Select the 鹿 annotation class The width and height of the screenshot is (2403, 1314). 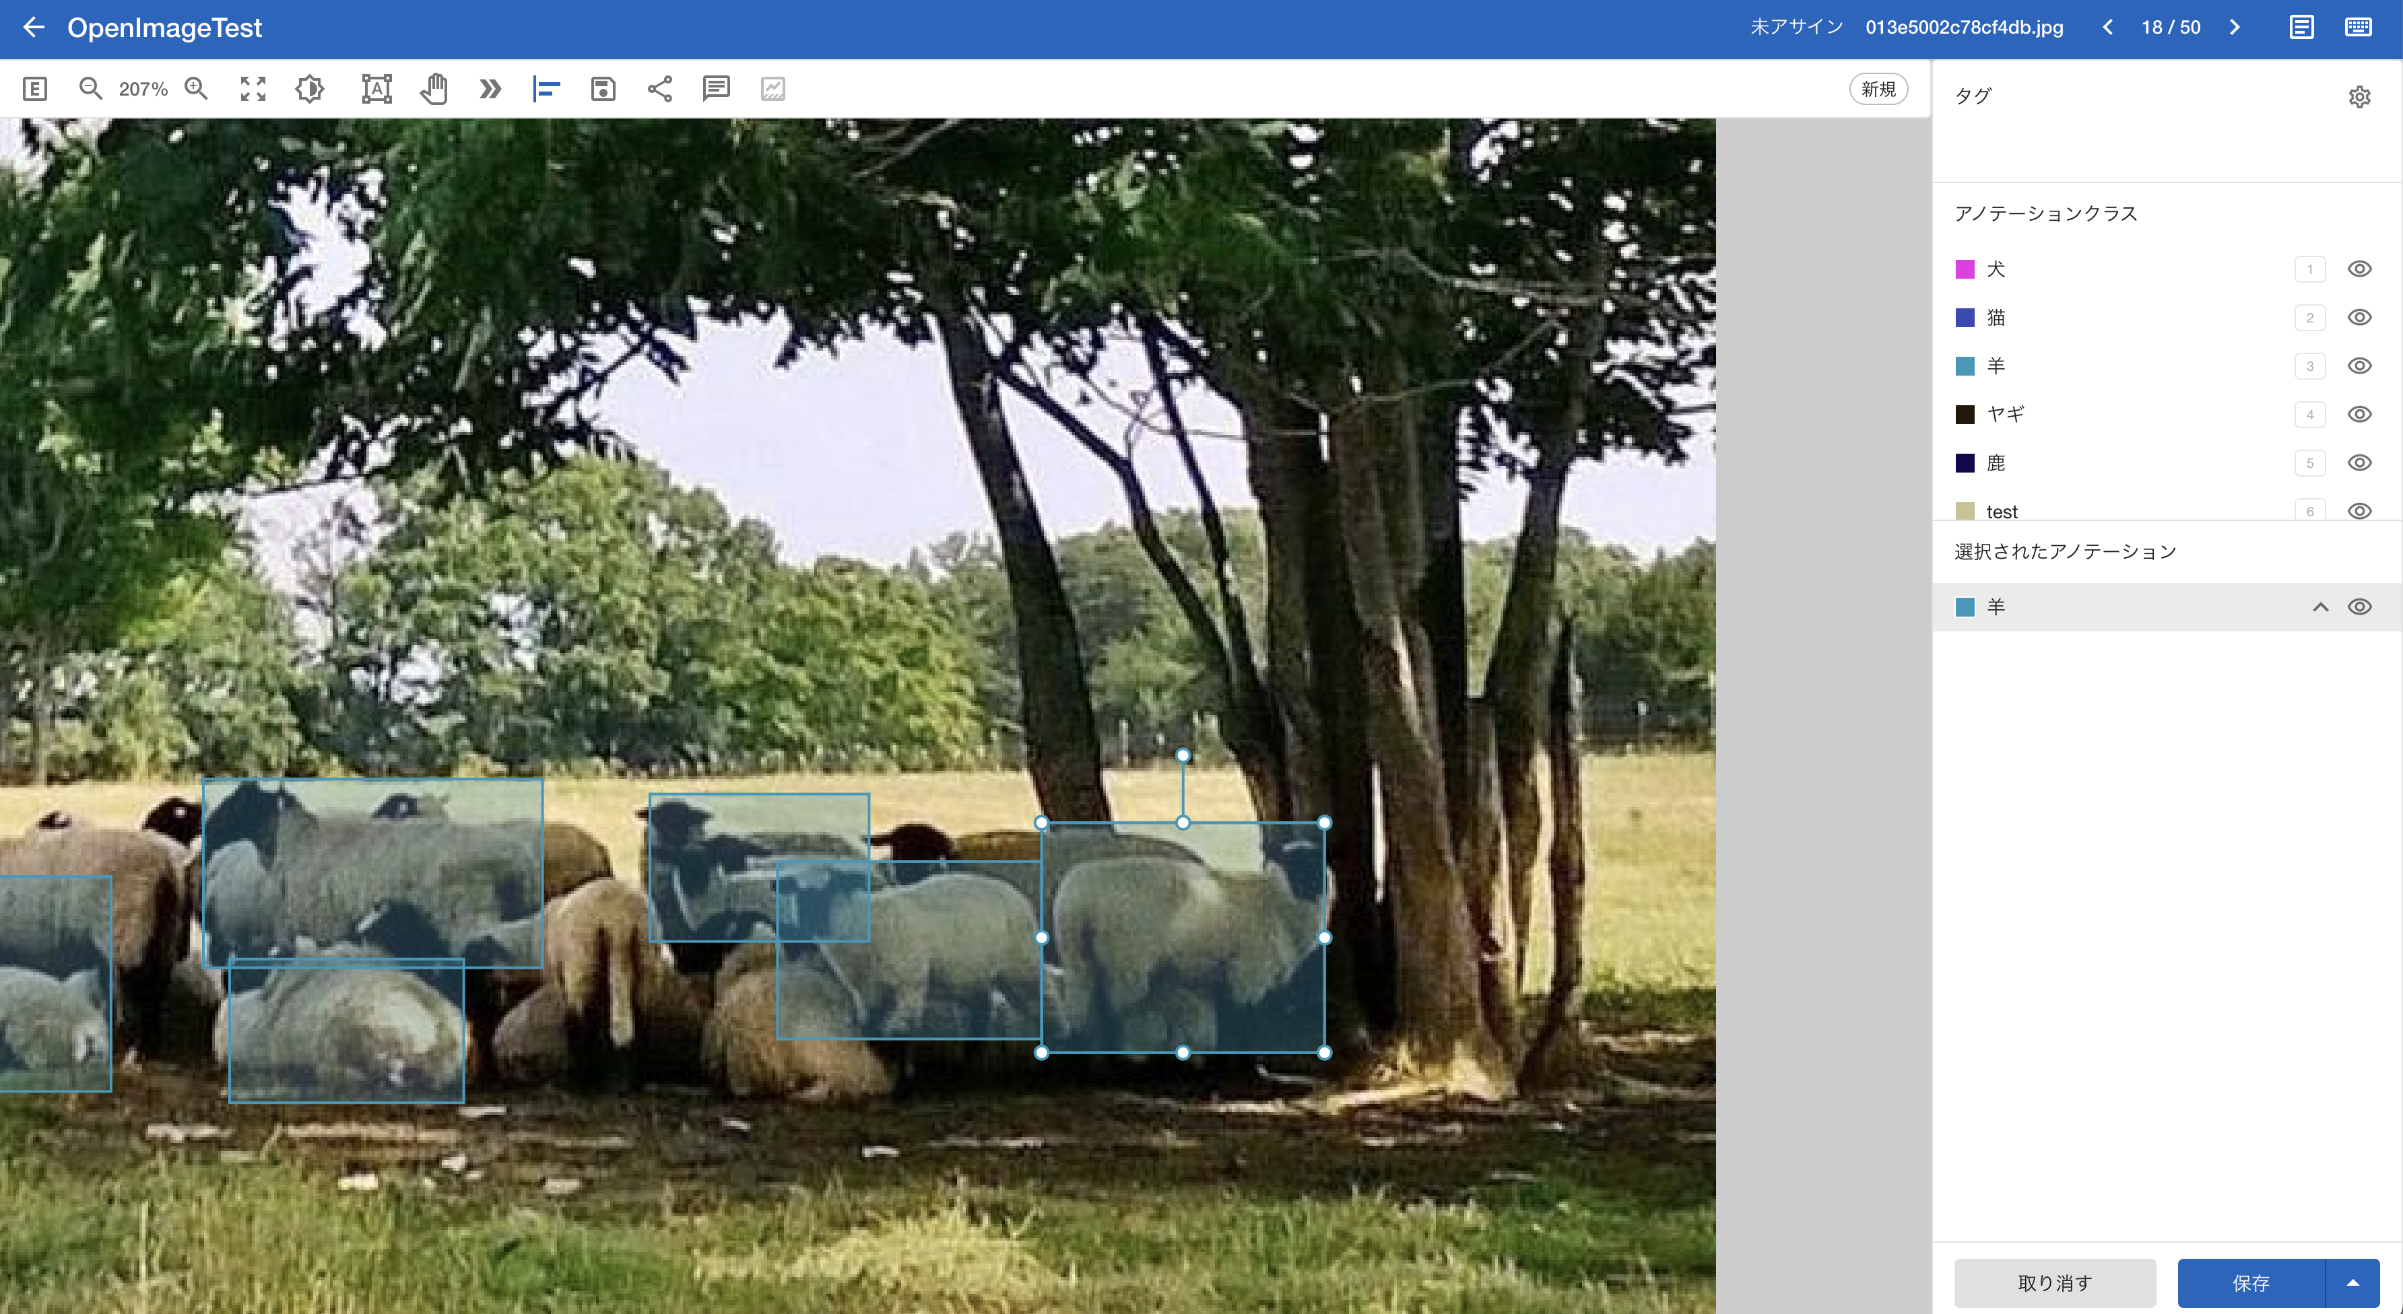1996,462
